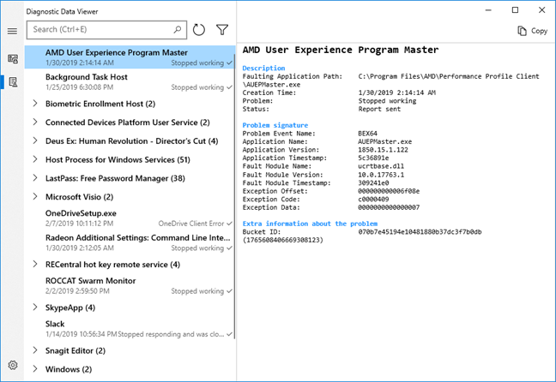Viewport: 556px width, 382px height.
Task: Click the Copy icon button
Action: point(532,31)
